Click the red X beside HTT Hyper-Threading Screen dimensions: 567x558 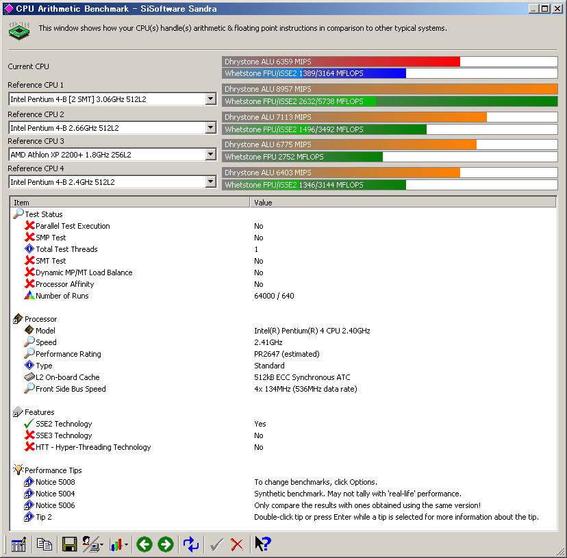click(29, 446)
